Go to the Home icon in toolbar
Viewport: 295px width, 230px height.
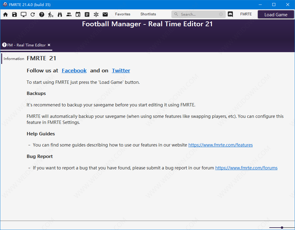[x=5, y=14]
